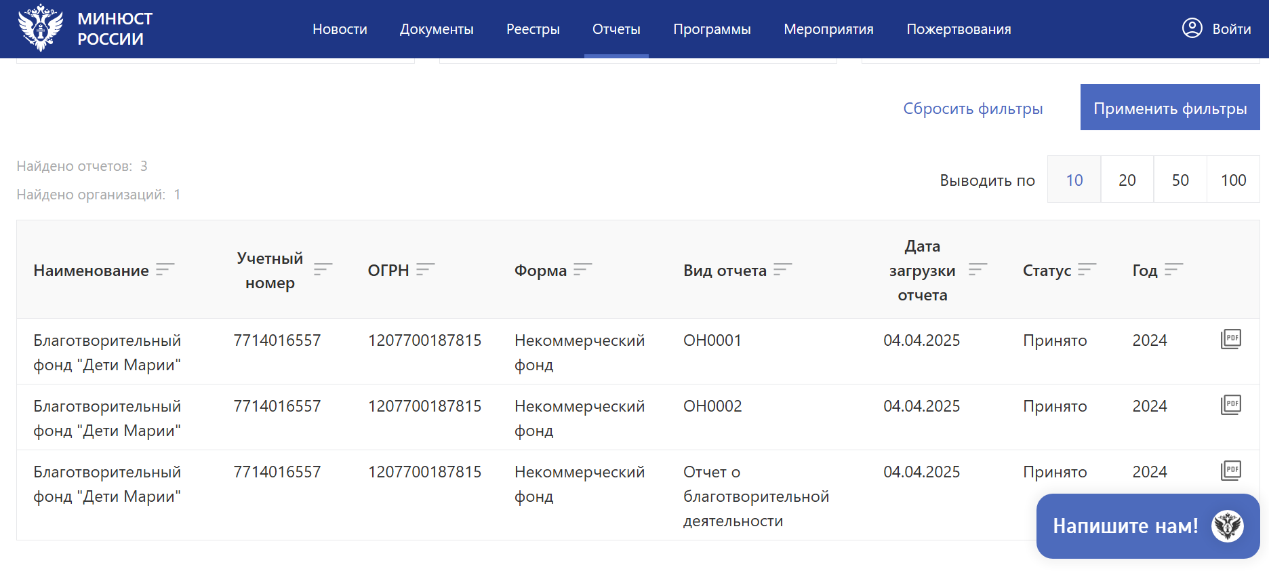Show 20 results per page
Screen dimensions: 1269x573
click(1127, 180)
